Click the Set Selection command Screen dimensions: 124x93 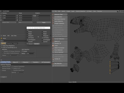(60, 64)
